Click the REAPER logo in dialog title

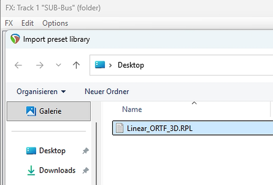[x=15, y=39]
